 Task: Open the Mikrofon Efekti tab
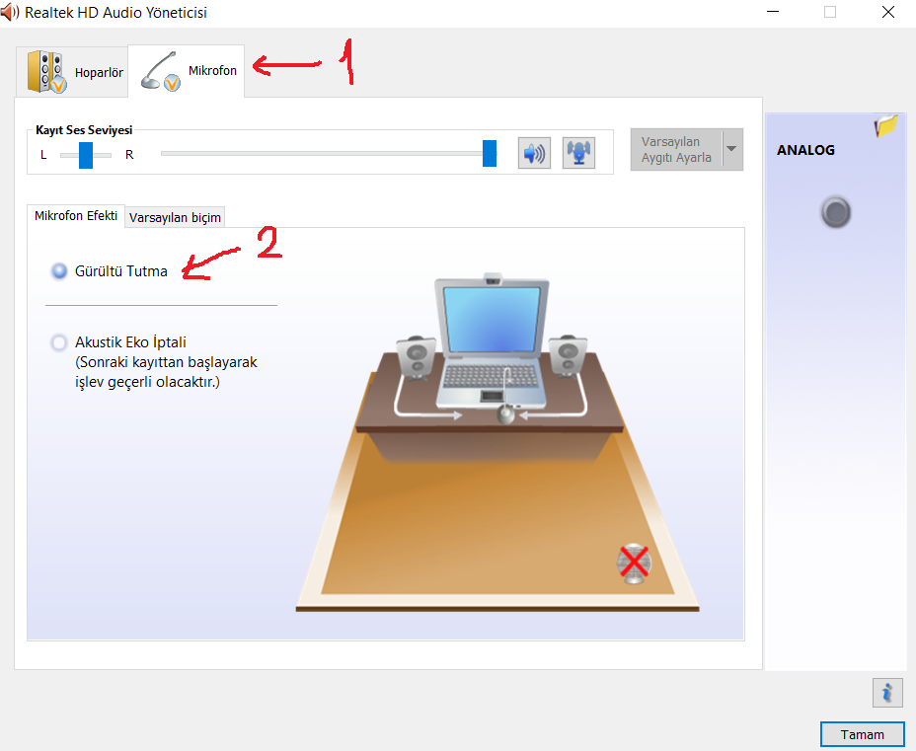point(76,216)
